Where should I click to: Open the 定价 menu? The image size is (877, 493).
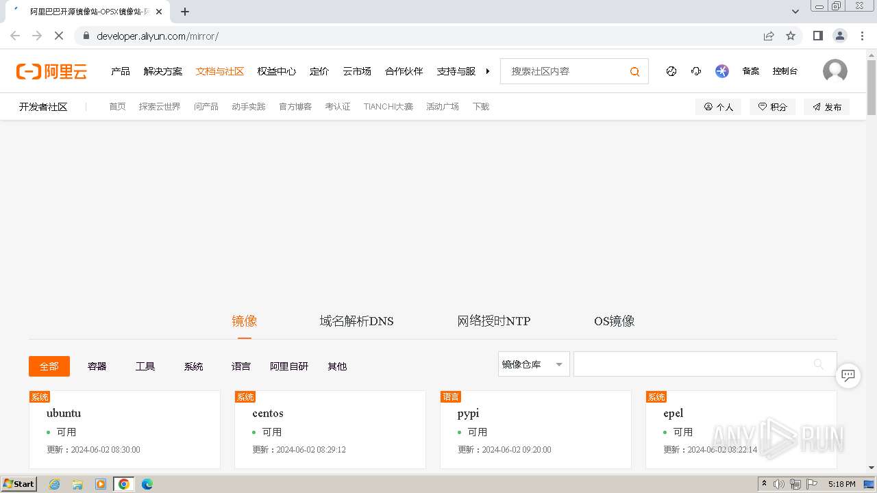click(x=319, y=71)
